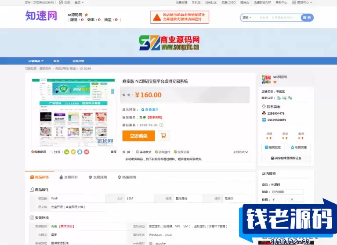Screen dimensions: 337x245
Task: Click the 举报 report link
Action: pyautogui.click(x=113, y=152)
